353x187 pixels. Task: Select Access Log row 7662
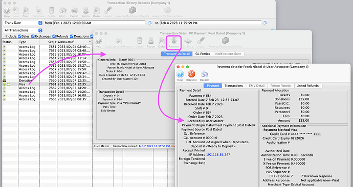point(47,88)
